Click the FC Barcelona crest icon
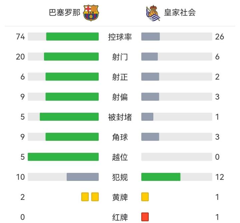The height and width of the screenshot is (223, 240). (91, 13)
